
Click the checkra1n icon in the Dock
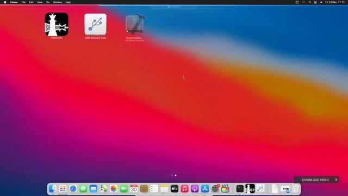tap(250, 189)
